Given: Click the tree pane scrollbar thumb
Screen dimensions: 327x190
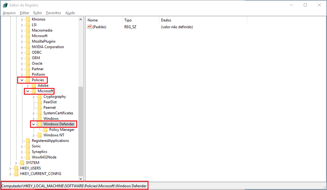Looking at the screenshot, I should click(81, 131).
